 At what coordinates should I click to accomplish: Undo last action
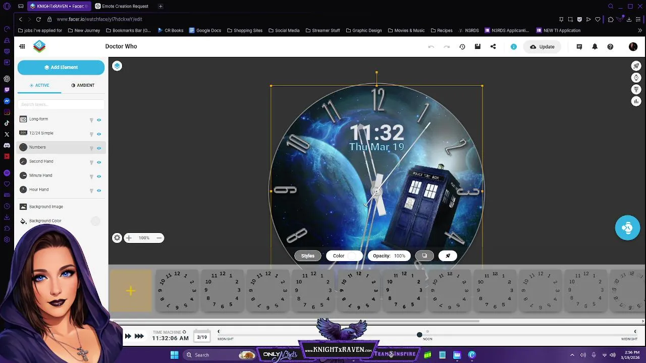(x=431, y=46)
